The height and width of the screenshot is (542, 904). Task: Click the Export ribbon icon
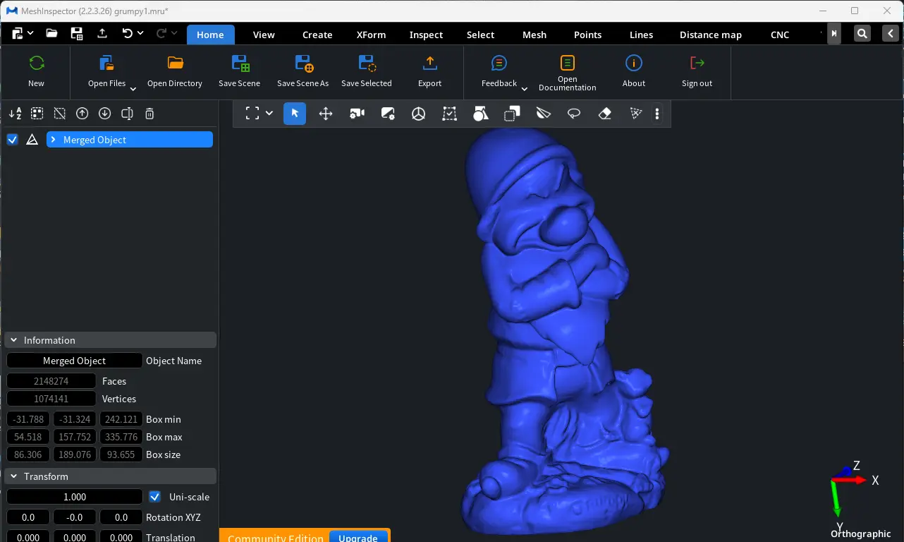tap(429, 63)
